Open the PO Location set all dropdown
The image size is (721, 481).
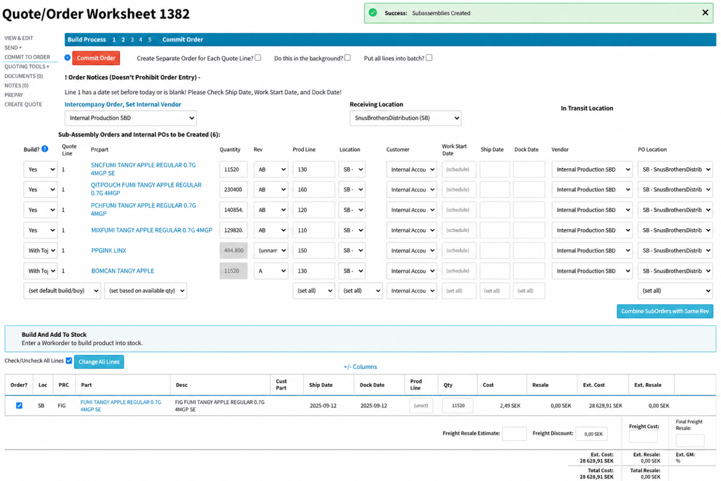(675, 290)
